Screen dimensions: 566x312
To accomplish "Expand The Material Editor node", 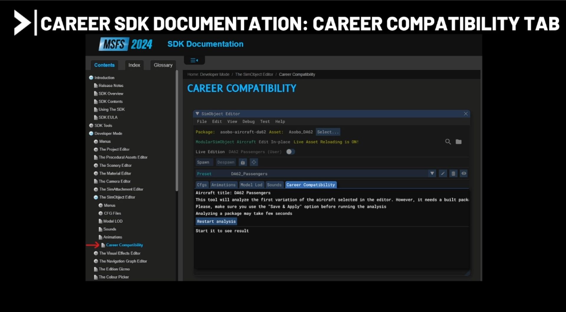I will (x=96, y=173).
